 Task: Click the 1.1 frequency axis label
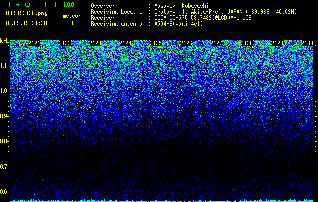point(4,66)
